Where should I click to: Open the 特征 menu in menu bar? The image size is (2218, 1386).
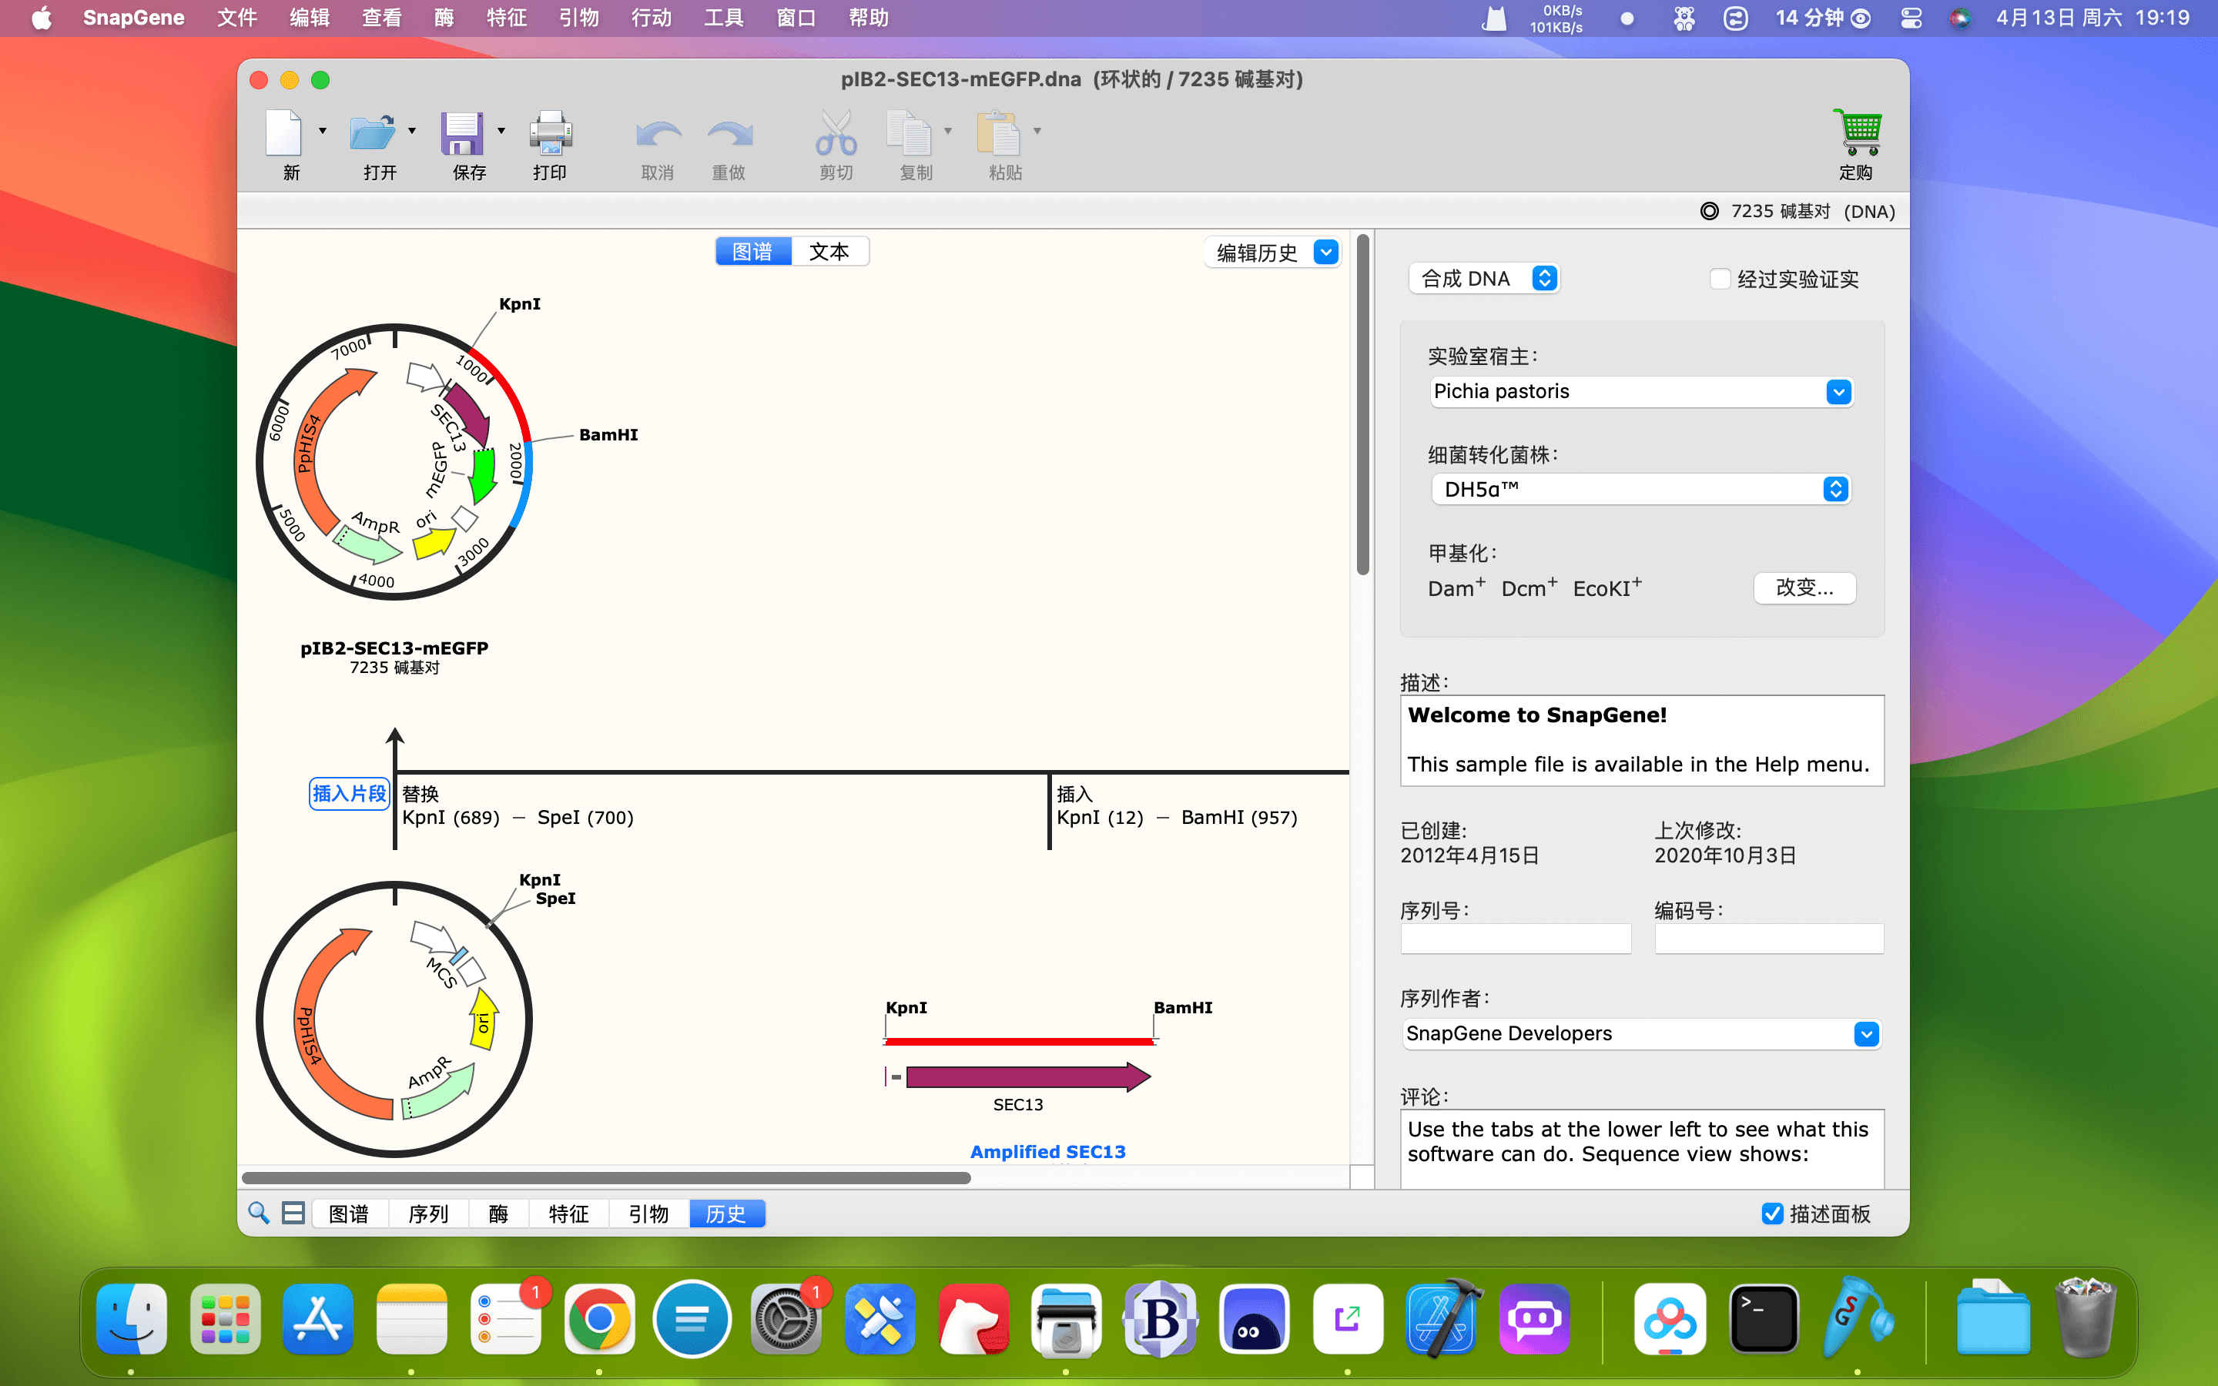(x=506, y=18)
